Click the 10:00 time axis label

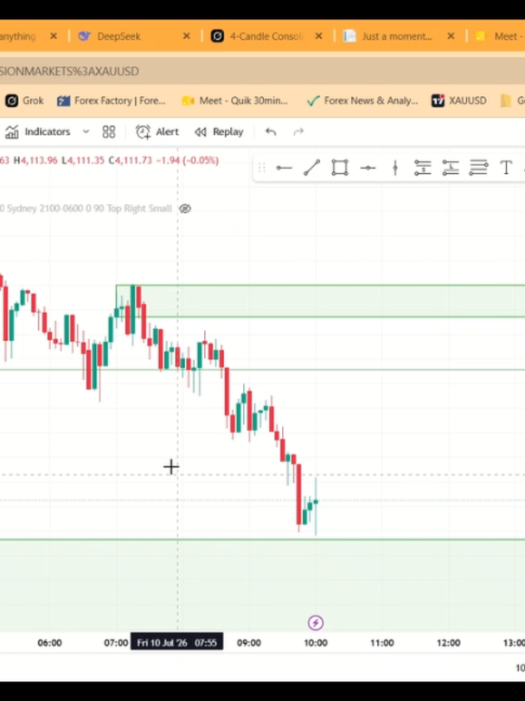click(x=316, y=642)
